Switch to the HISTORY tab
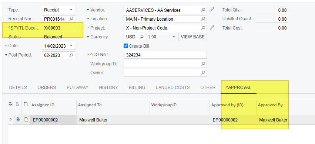Image resolution: width=315 pixels, height=144 pixels. click(x=108, y=88)
